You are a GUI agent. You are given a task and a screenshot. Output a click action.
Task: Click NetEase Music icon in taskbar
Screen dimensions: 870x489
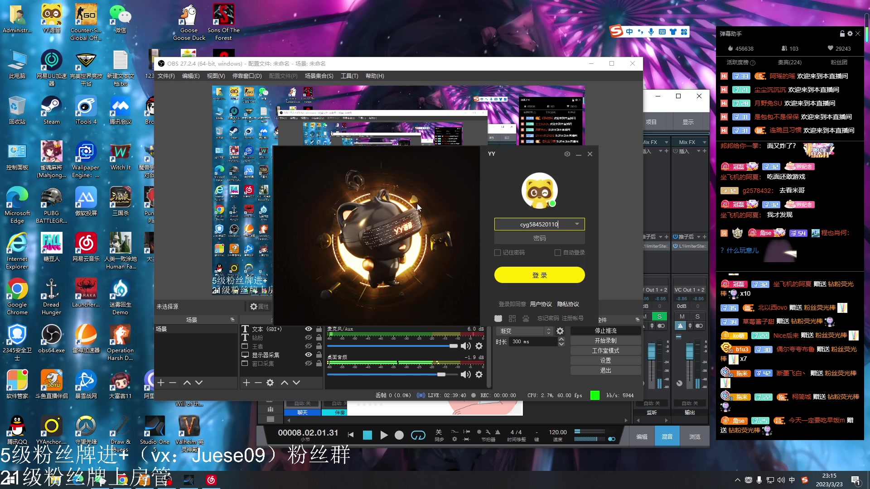(211, 480)
